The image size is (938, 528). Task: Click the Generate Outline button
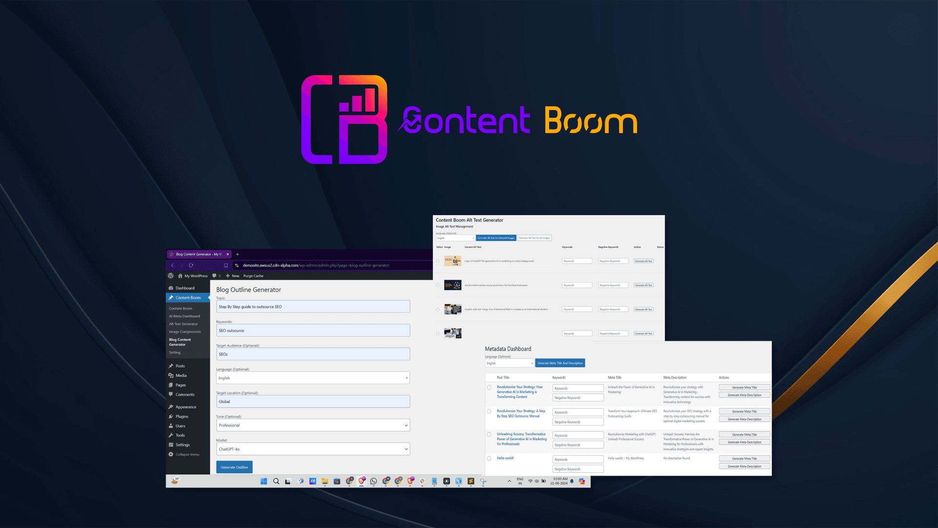[234, 467]
